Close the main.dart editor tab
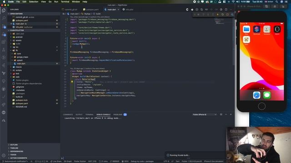The height and width of the screenshot is (163, 291). pos(118,10)
